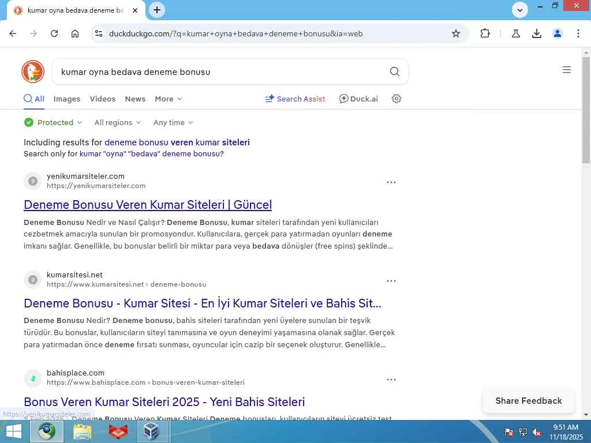Image resolution: width=591 pixels, height=443 pixels.
Task: Open the Chrome three-dot menu
Action: pyautogui.click(x=578, y=33)
